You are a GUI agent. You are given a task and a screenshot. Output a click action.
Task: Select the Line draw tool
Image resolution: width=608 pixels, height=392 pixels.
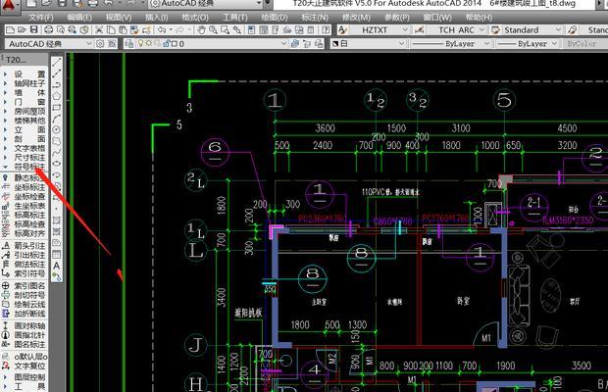click(x=57, y=62)
